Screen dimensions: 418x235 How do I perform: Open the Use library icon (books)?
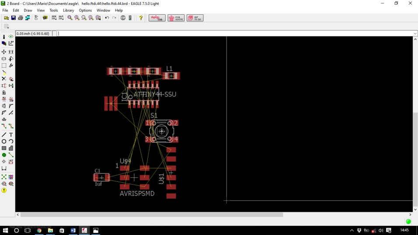[45, 18]
